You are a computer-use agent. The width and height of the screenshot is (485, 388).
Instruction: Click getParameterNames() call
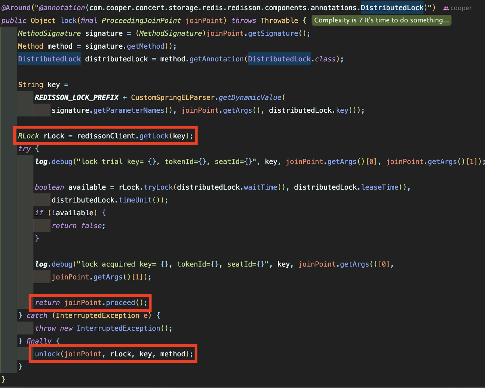point(133,110)
